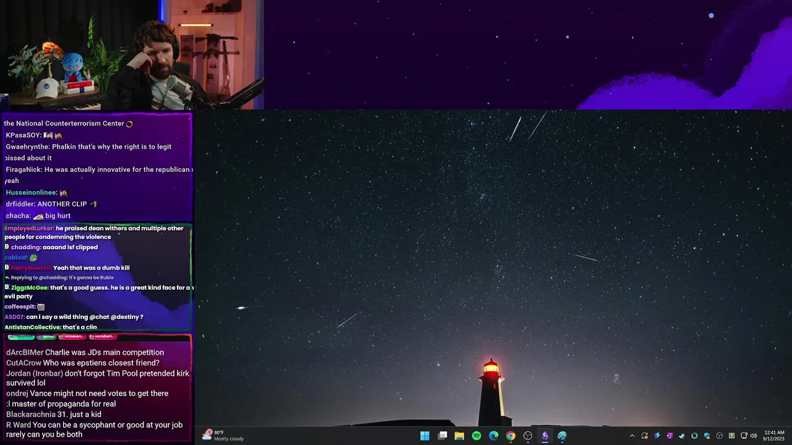Click the AntistanCollective chat message
Viewport: 792px width, 445px height.
point(51,327)
